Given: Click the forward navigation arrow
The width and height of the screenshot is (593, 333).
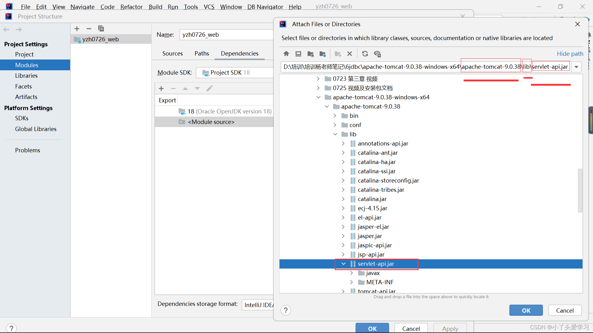Looking at the screenshot, I should coord(19,30).
